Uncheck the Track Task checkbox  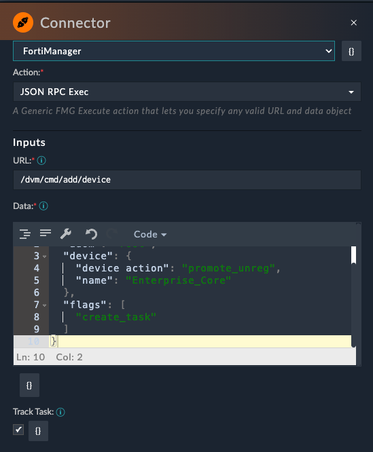[x=18, y=430]
